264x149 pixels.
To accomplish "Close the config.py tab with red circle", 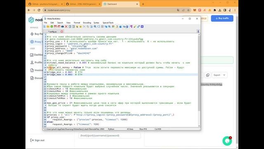I will pyautogui.click(x=62, y=31).
